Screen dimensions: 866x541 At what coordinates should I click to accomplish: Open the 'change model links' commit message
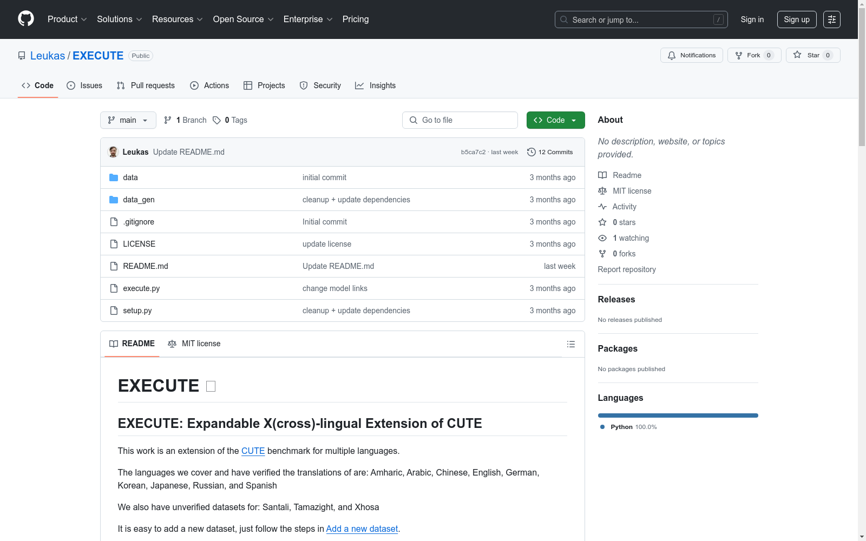(335, 288)
